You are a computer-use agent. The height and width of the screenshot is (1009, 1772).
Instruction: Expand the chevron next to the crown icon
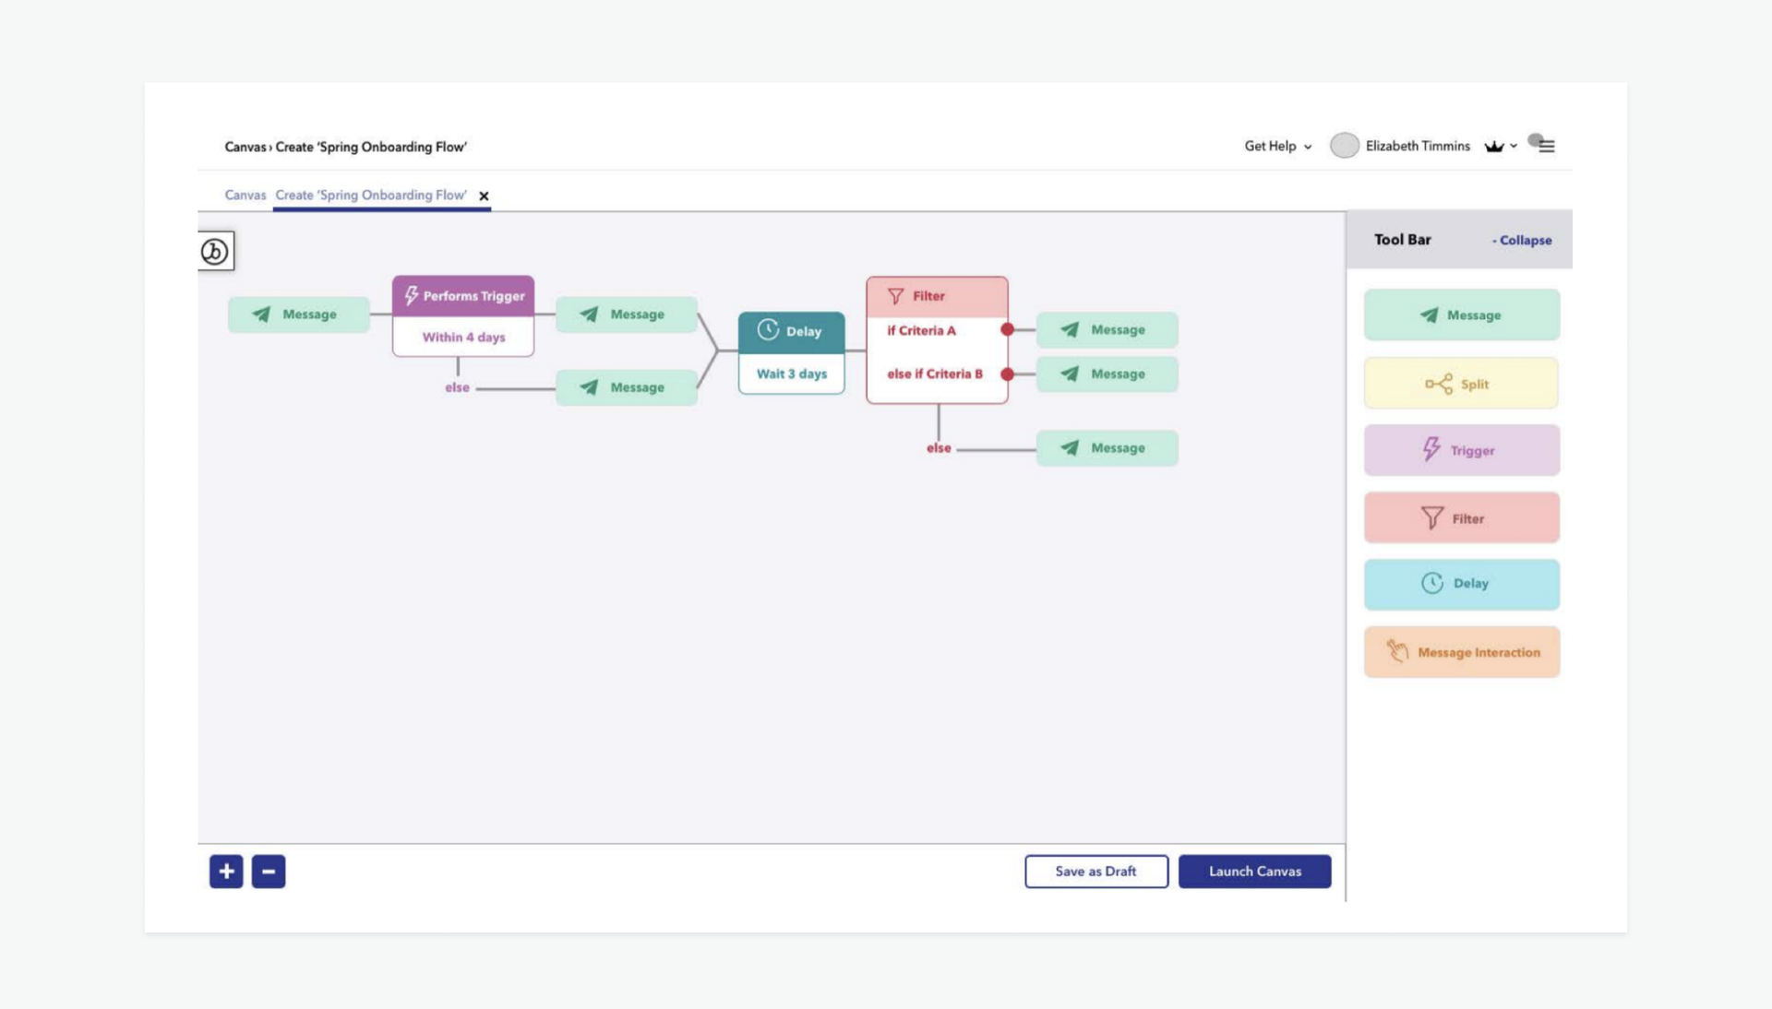(x=1514, y=146)
